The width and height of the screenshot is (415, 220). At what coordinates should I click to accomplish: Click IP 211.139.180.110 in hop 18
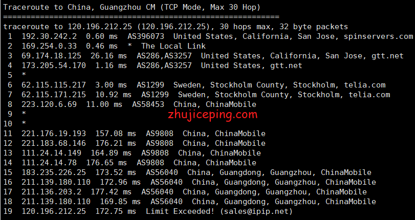(56, 202)
